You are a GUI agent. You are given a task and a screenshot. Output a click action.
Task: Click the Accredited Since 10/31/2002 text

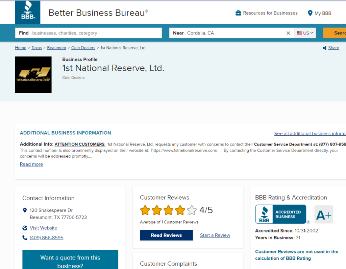pos(287,231)
